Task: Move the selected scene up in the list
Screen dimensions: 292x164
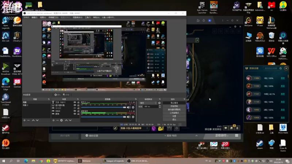Action: [x=33, y=120]
